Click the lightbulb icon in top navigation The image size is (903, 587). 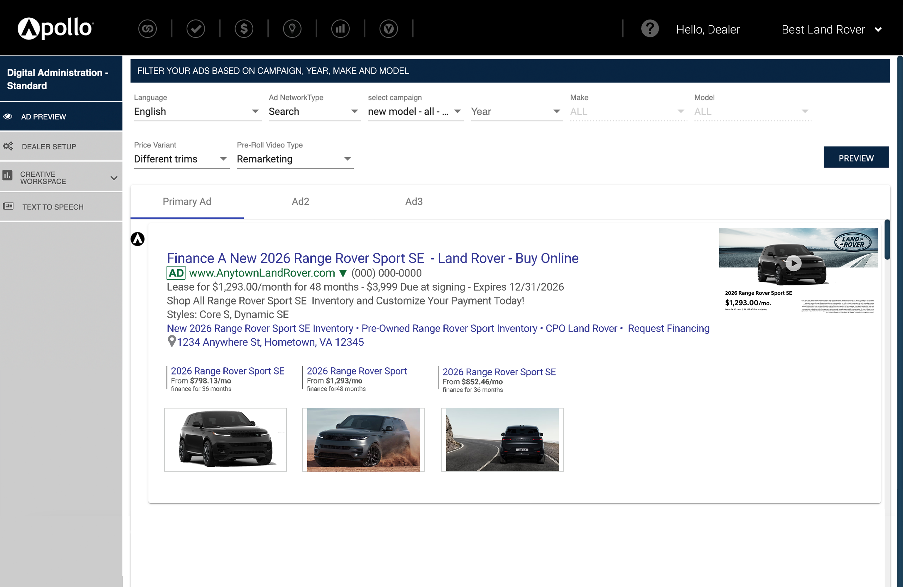click(292, 29)
